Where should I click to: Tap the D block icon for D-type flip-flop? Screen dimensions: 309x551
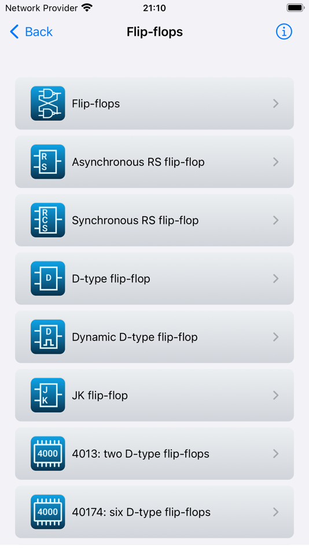click(x=47, y=278)
